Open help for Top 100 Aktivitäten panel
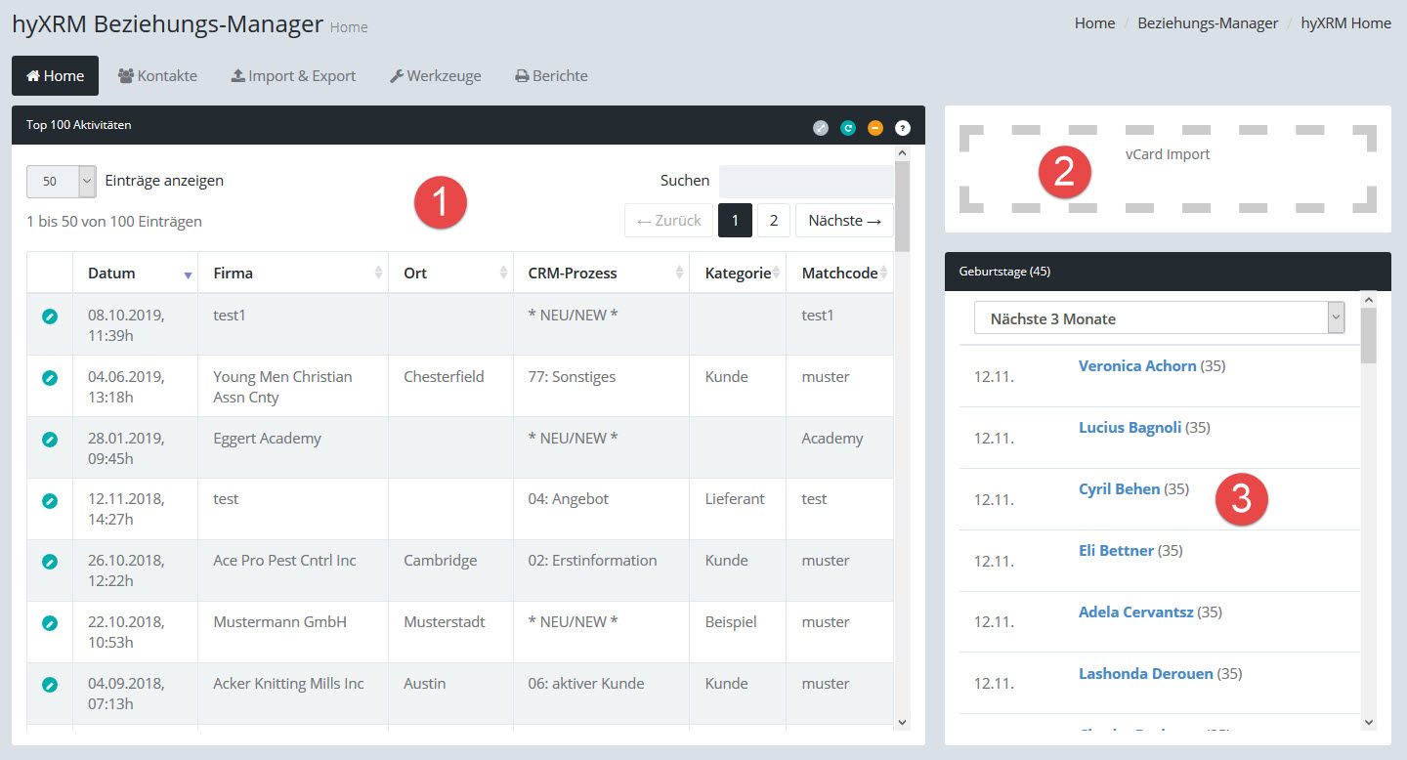Viewport: 1407px width, 760px height. pos(903,127)
